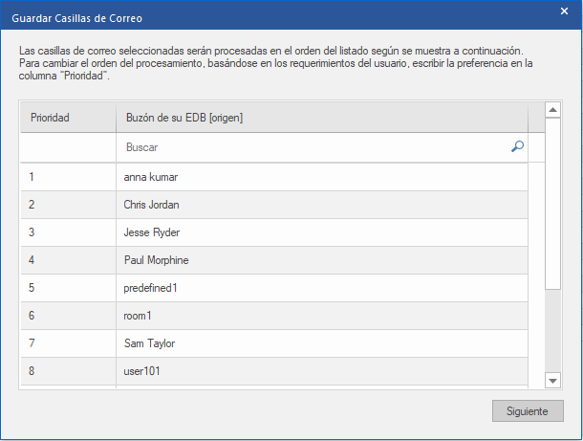Click the Siguiente button
583x441 pixels.
(528, 411)
